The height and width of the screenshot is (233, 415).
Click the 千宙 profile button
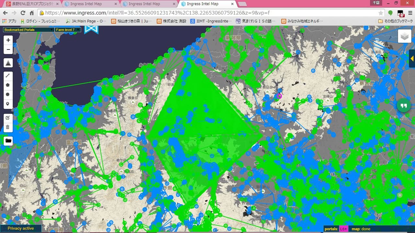pos(376,3)
